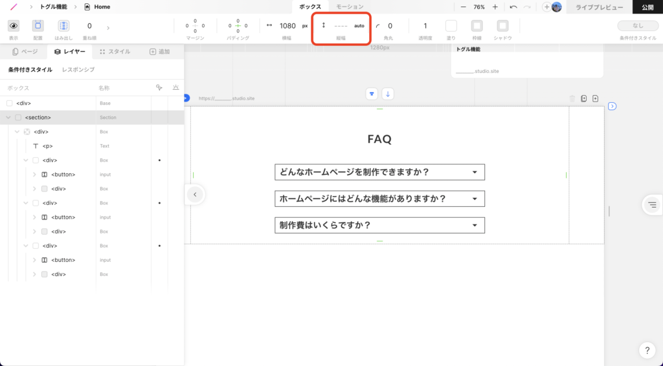The image size is (663, 366).
Task: Click the blue right-arrow circle icon
Action: click(x=612, y=106)
